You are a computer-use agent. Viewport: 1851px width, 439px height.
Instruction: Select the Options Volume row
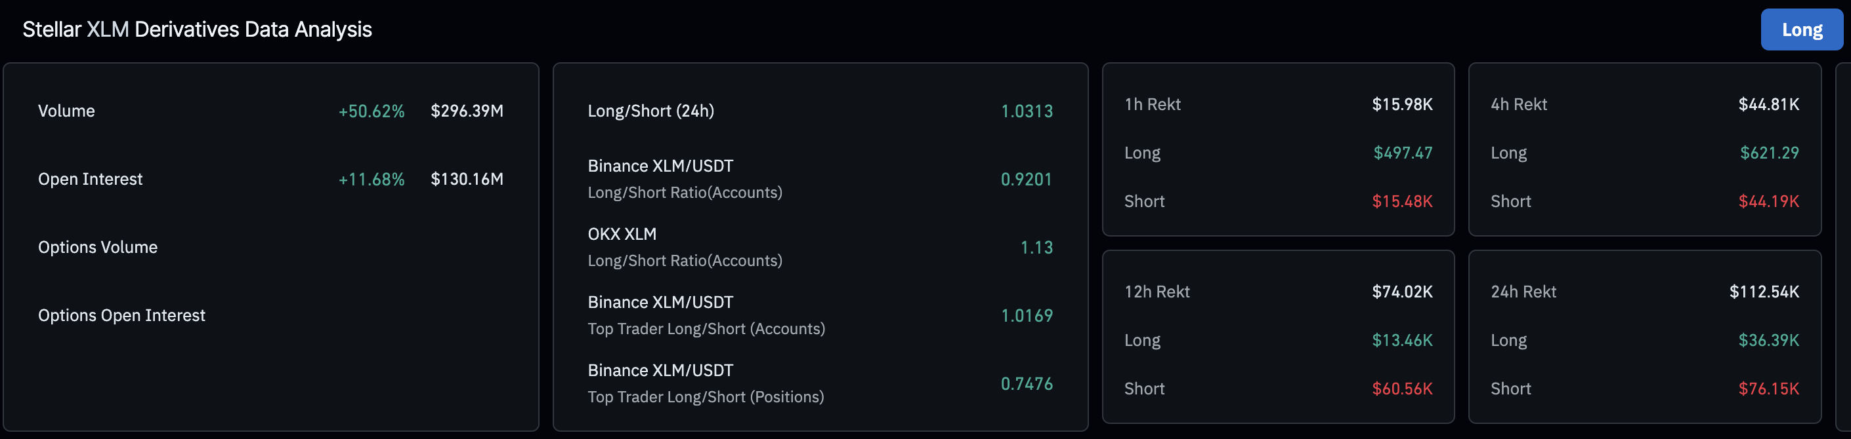98,247
